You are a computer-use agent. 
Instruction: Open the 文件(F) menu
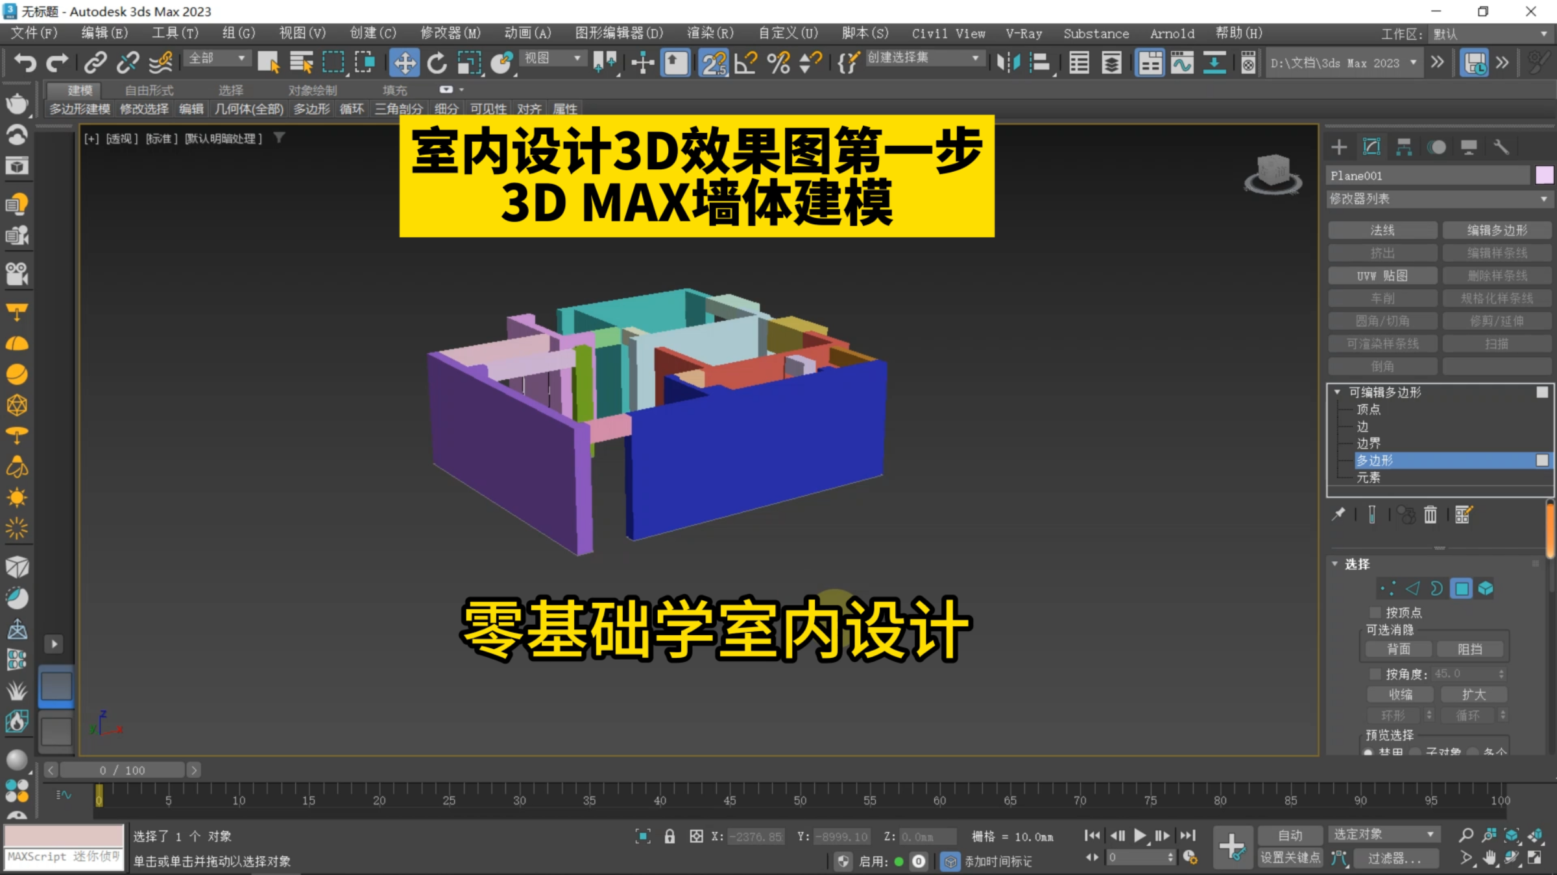coord(34,33)
